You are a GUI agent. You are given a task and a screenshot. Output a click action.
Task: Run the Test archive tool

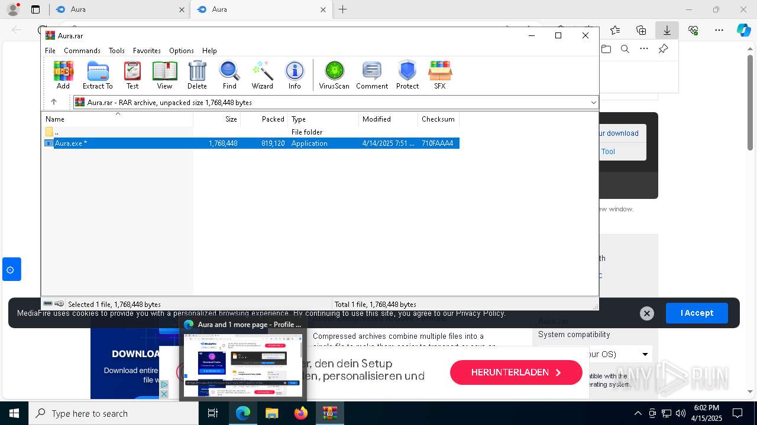tap(132, 75)
